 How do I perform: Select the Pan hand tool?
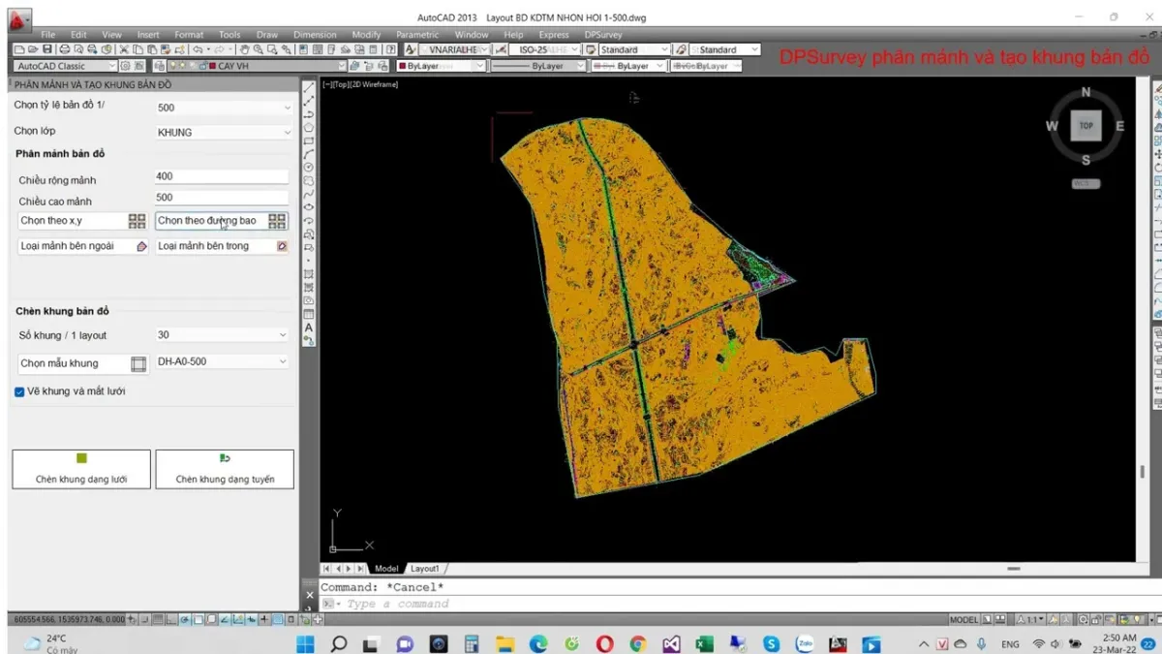pos(245,49)
